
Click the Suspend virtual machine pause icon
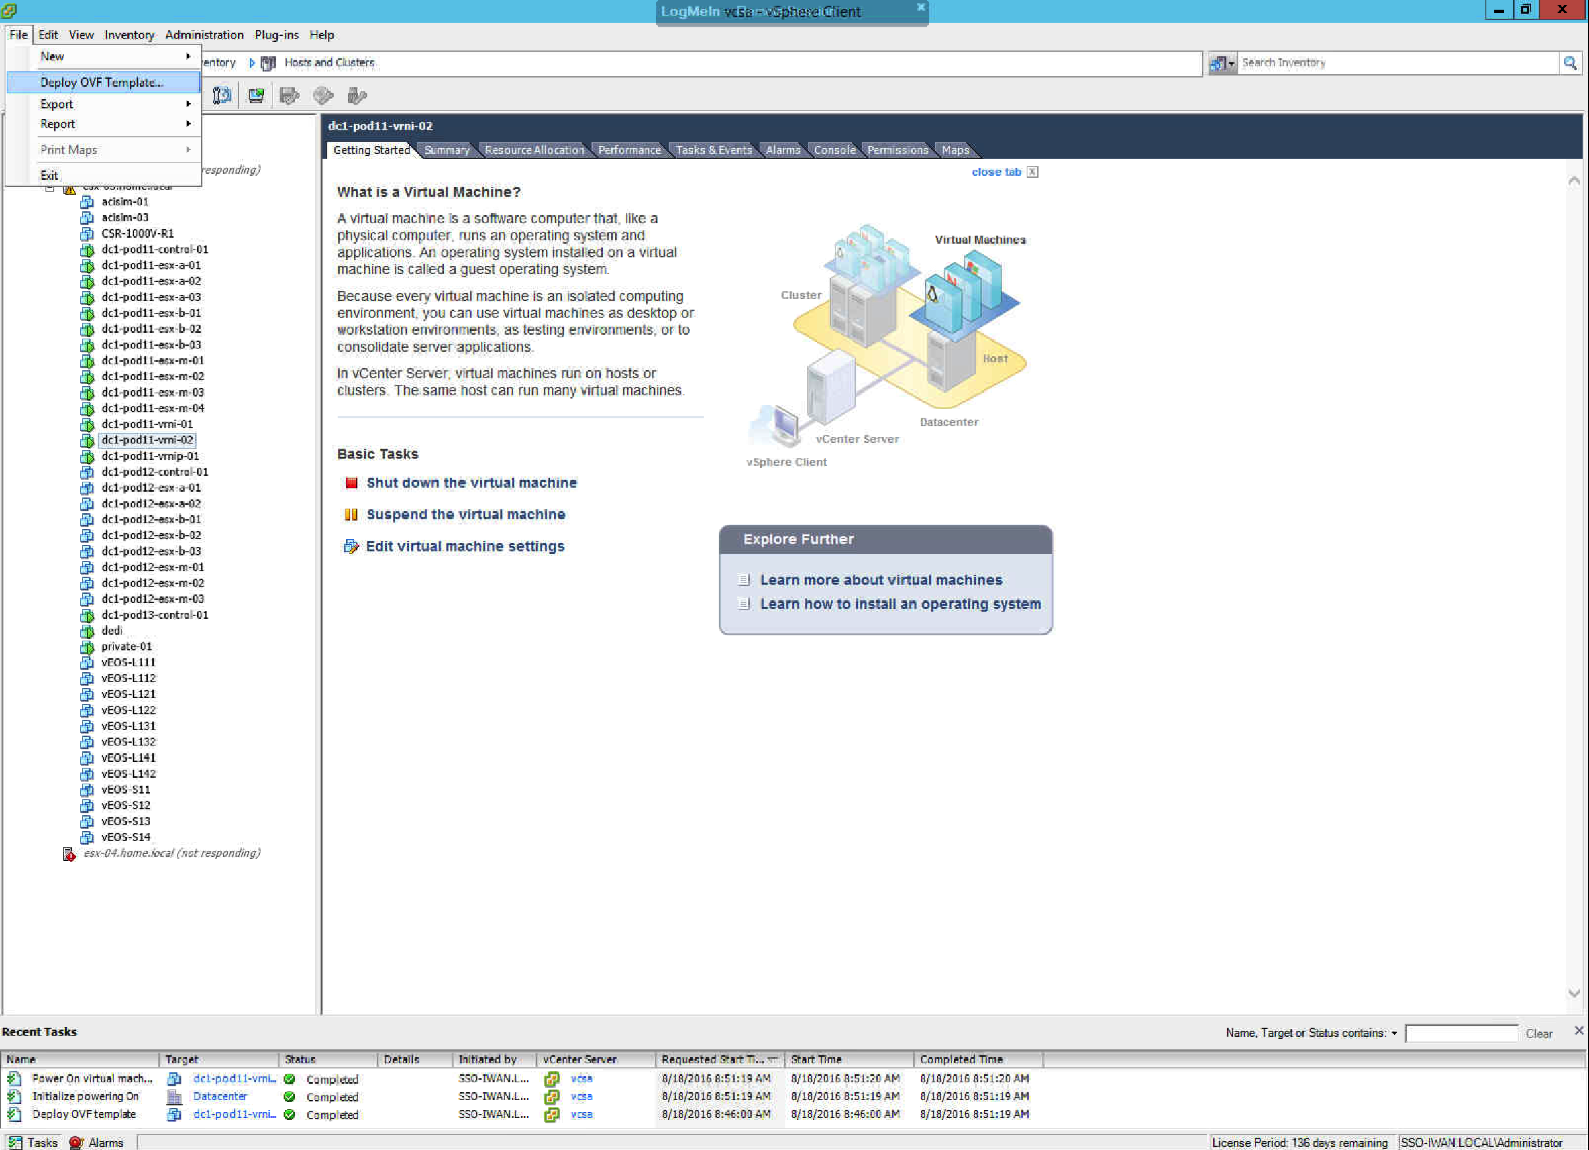click(351, 514)
